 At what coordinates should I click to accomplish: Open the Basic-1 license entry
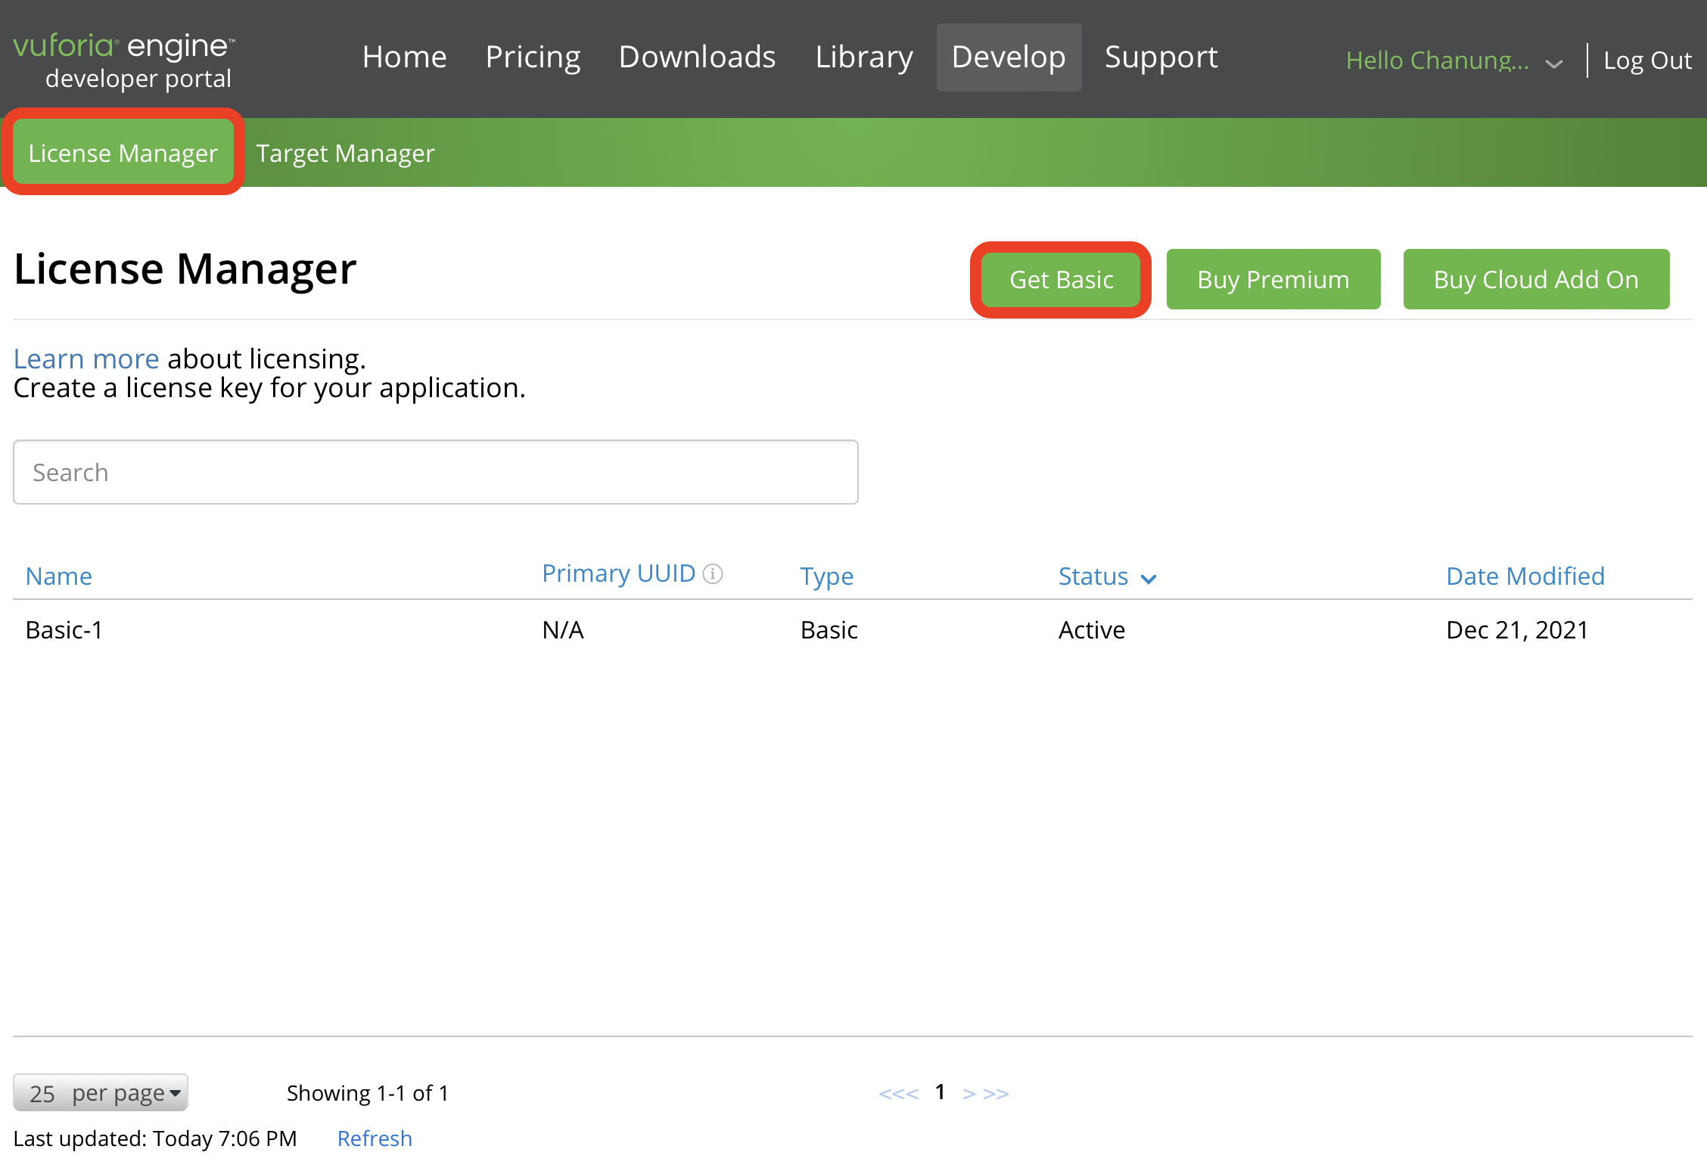64,630
